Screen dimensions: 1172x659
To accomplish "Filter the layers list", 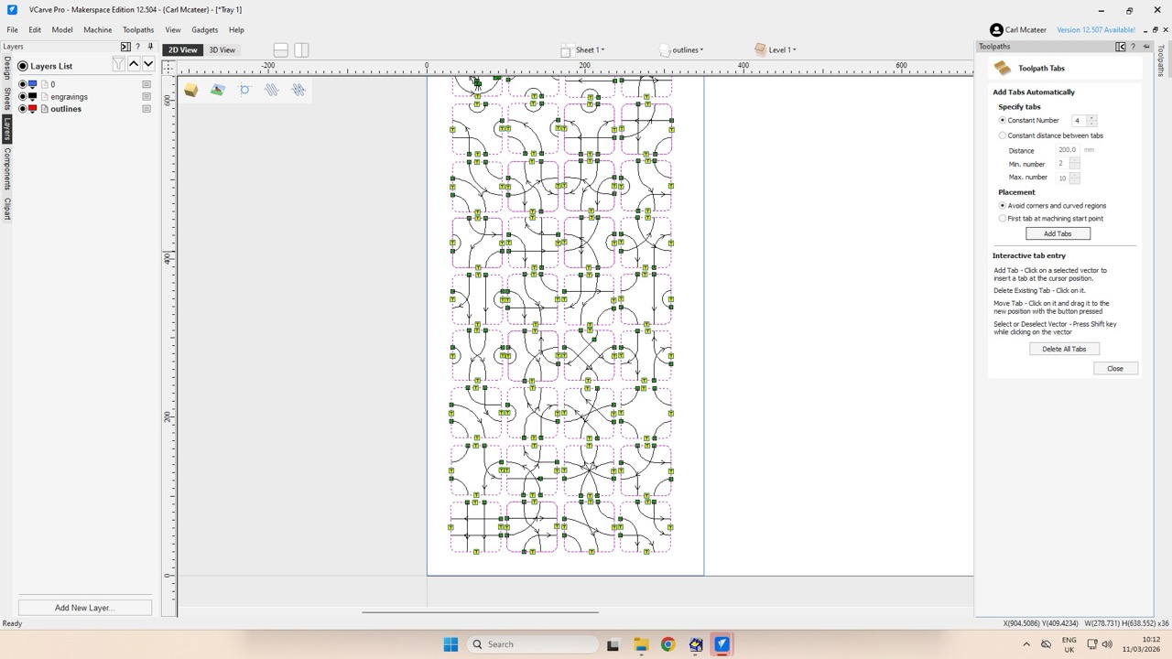I will coord(118,64).
